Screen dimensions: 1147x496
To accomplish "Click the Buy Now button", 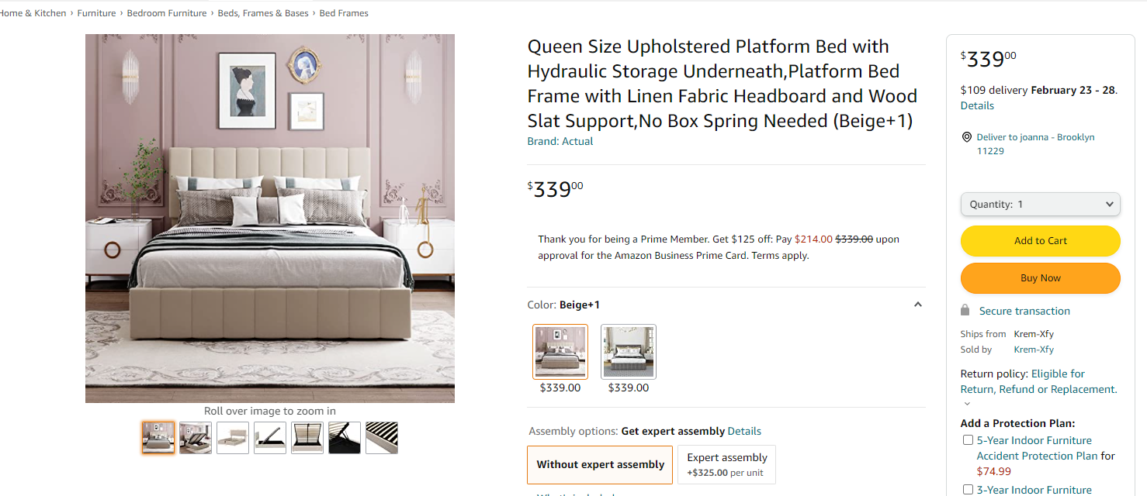I will 1040,278.
